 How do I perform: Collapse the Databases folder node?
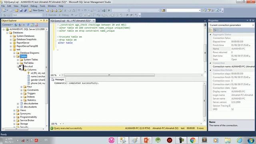(7, 33)
